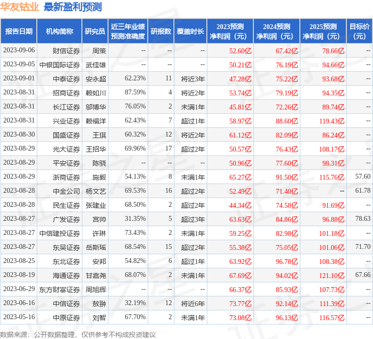This screenshot has height=339, width=373.
Task: Select the 目标价 column header
Action: point(359,31)
